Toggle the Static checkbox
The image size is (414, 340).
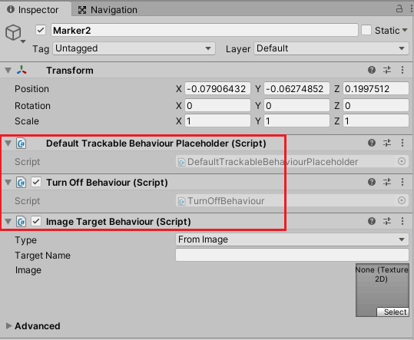point(366,30)
